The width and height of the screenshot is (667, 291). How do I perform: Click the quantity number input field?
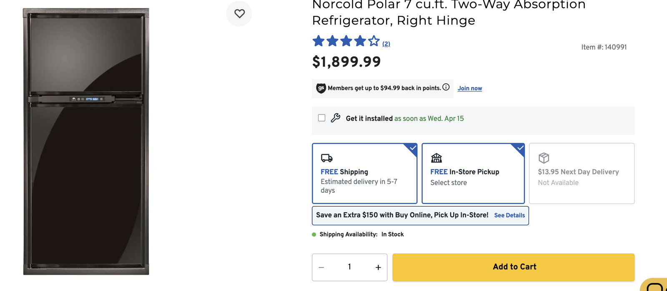click(x=349, y=267)
